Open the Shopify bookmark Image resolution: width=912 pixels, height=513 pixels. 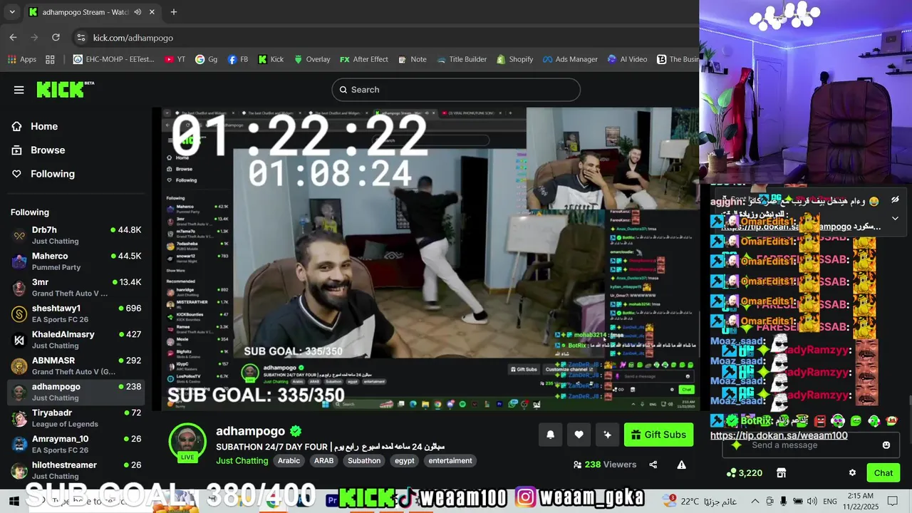click(x=515, y=59)
